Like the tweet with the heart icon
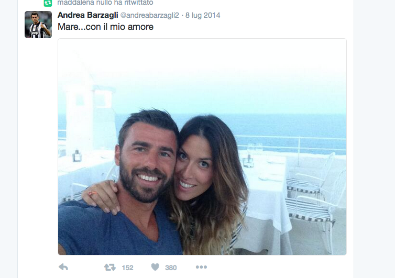This screenshot has width=395, height=278. click(x=155, y=267)
